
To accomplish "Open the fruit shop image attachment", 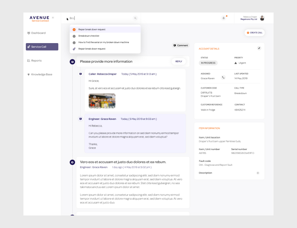I will (102, 101).
